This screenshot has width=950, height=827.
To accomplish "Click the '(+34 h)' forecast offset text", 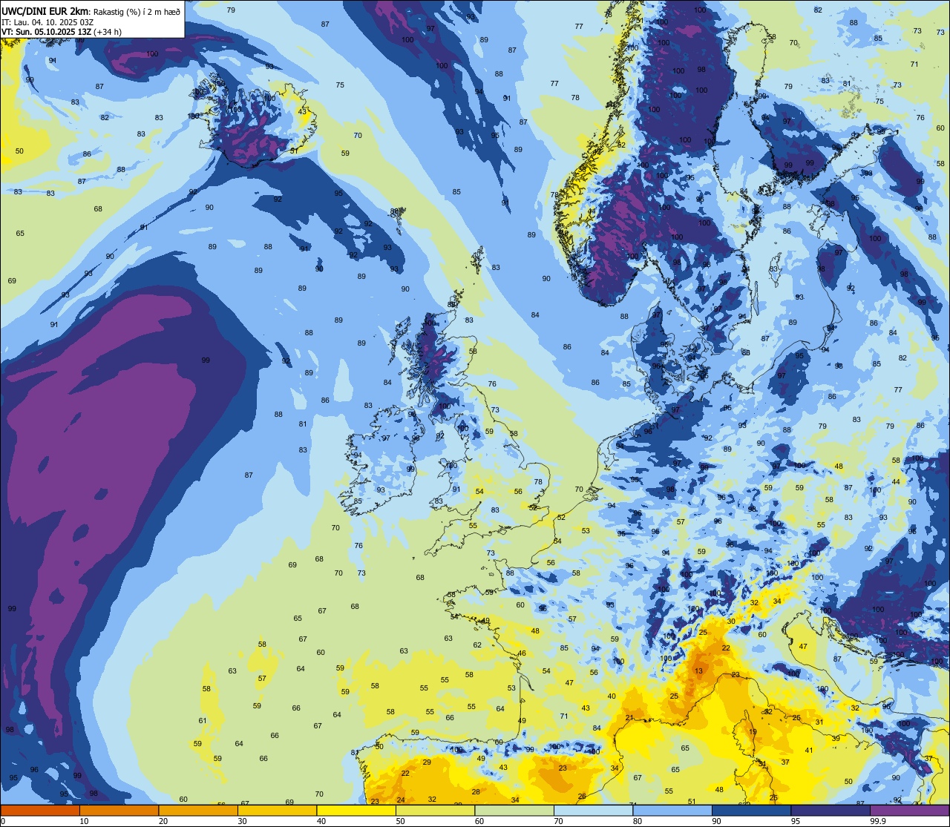I will pyautogui.click(x=108, y=32).
